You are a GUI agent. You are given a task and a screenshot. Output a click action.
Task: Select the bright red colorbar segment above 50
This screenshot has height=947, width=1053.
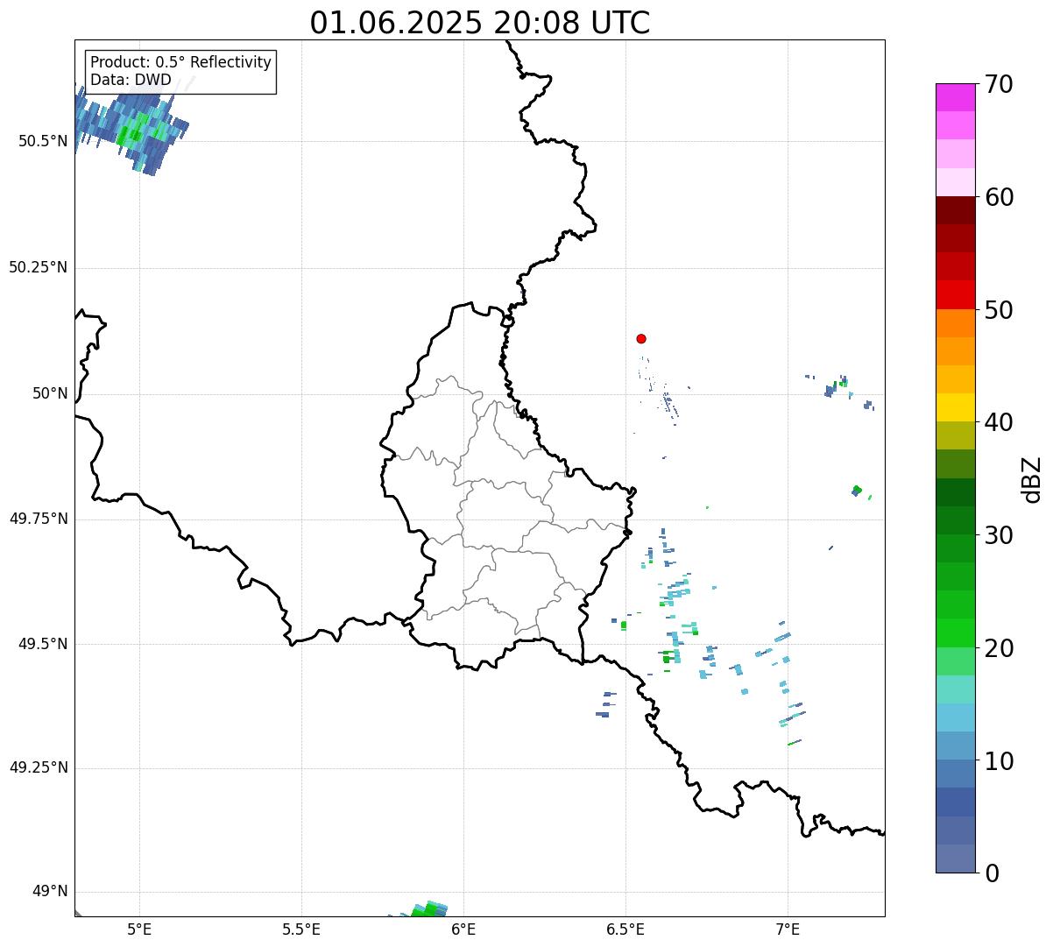[955, 295]
